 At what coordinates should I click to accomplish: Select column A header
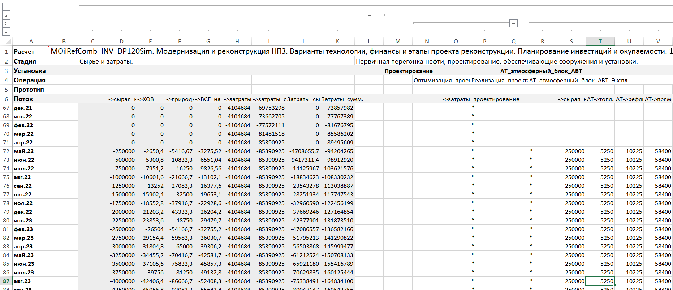(31, 42)
